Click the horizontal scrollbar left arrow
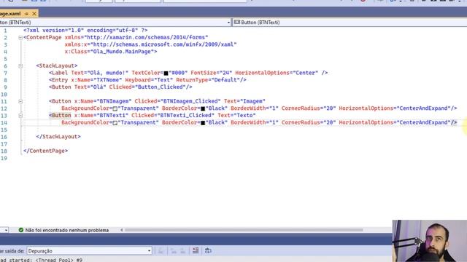The height and width of the screenshot is (262, 467). coord(122,230)
